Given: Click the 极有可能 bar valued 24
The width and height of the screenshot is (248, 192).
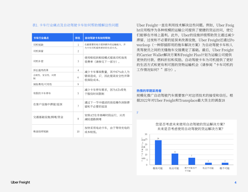Looking at the screenshot, I should pos(158,152).
